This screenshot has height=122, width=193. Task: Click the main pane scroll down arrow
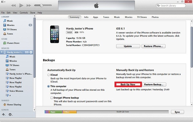192,105
